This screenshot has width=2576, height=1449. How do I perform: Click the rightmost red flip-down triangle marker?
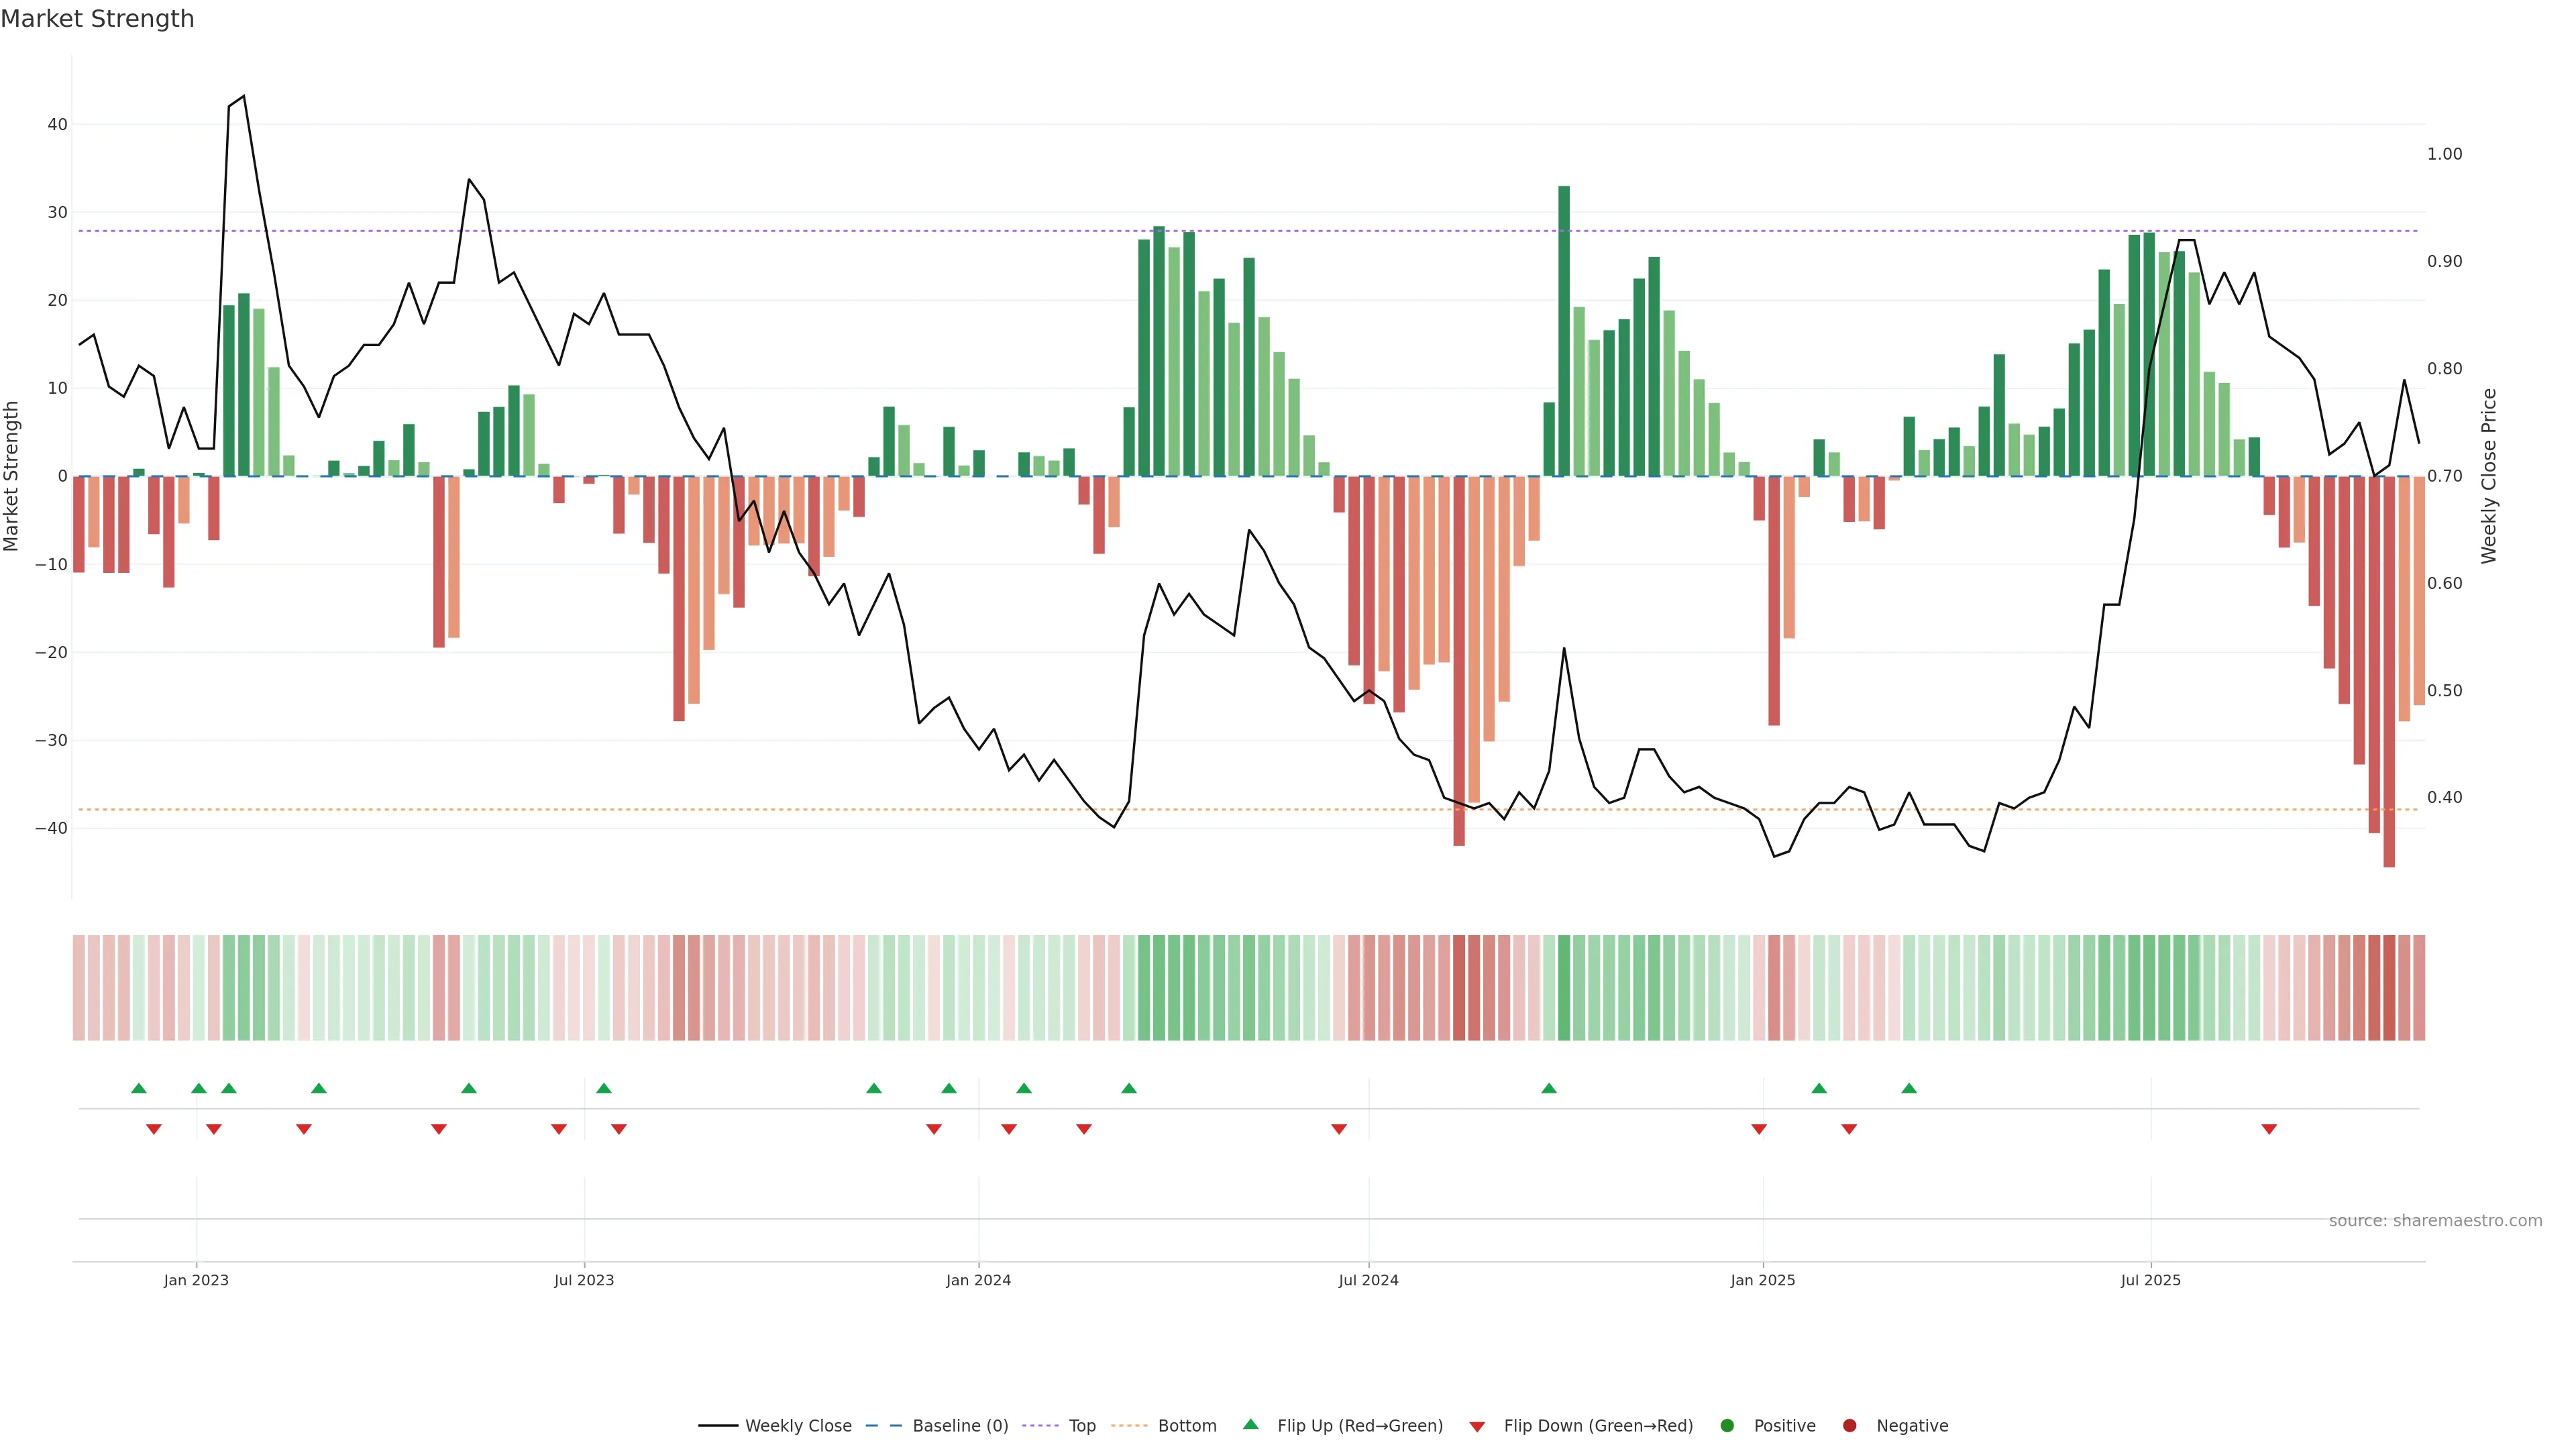pyautogui.click(x=2269, y=1129)
